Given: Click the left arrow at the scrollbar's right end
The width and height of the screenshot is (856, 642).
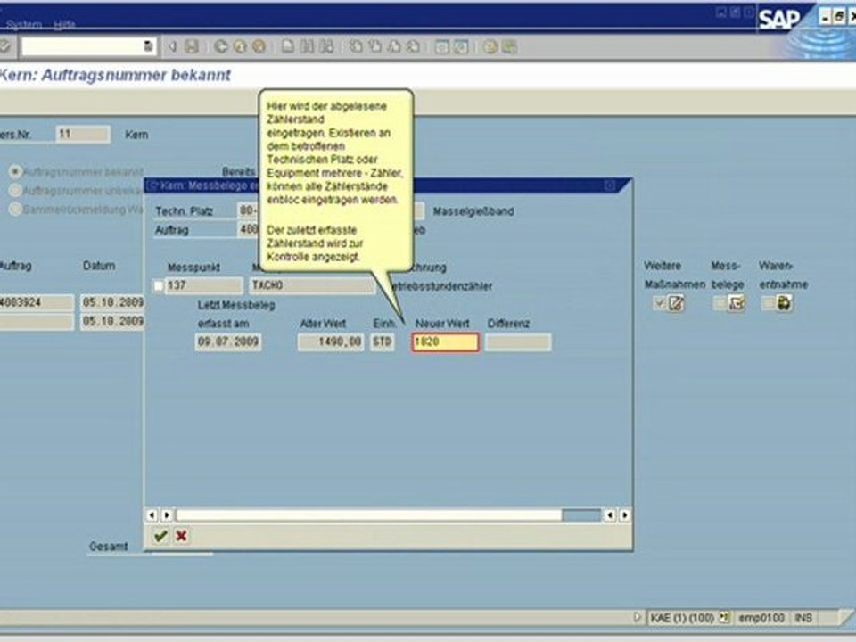Looking at the screenshot, I should click(x=610, y=514).
